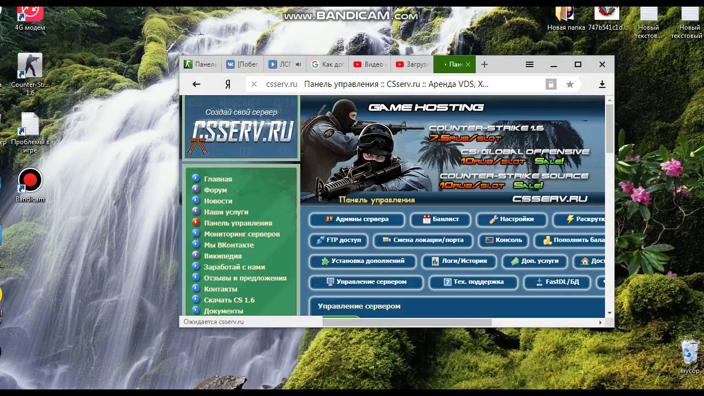Switch to the first Панель tab
The height and width of the screenshot is (396, 704).
point(201,64)
